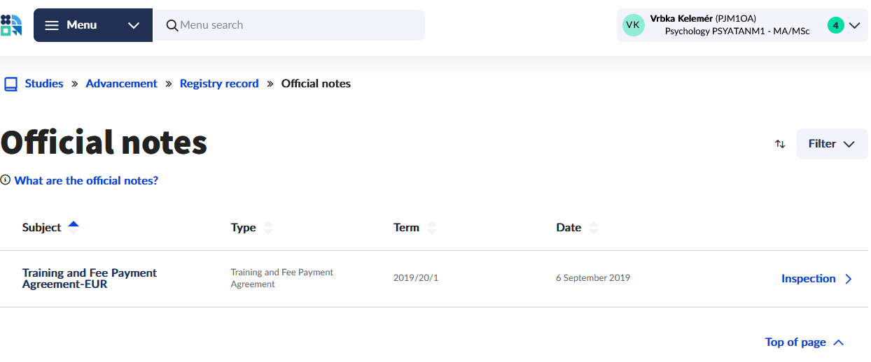
Task: Click the sort order arrows icon
Action: (780, 144)
